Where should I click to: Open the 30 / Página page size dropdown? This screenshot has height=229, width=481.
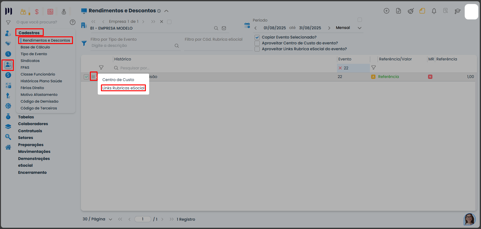pyautogui.click(x=97, y=219)
